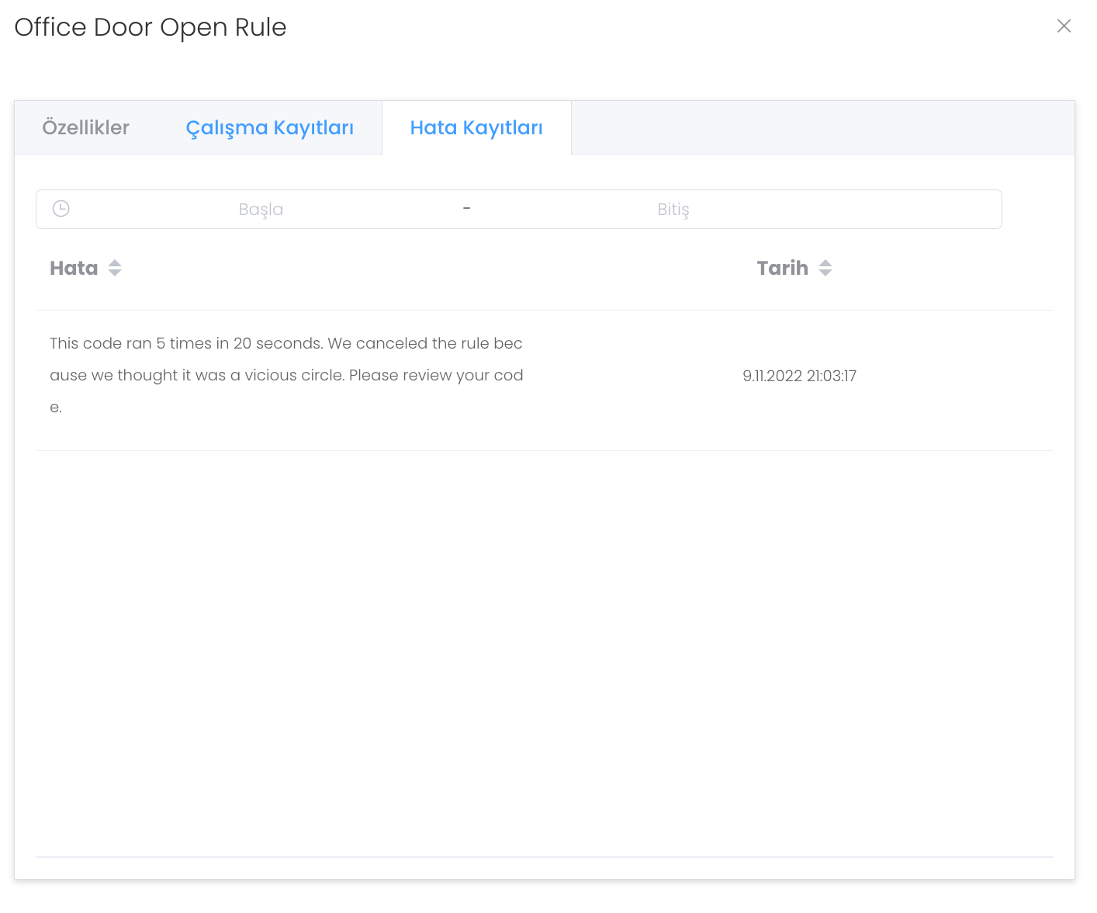The height and width of the screenshot is (913, 1097).
Task: Click the Tarih column header label
Action: click(x=782, y=269)
